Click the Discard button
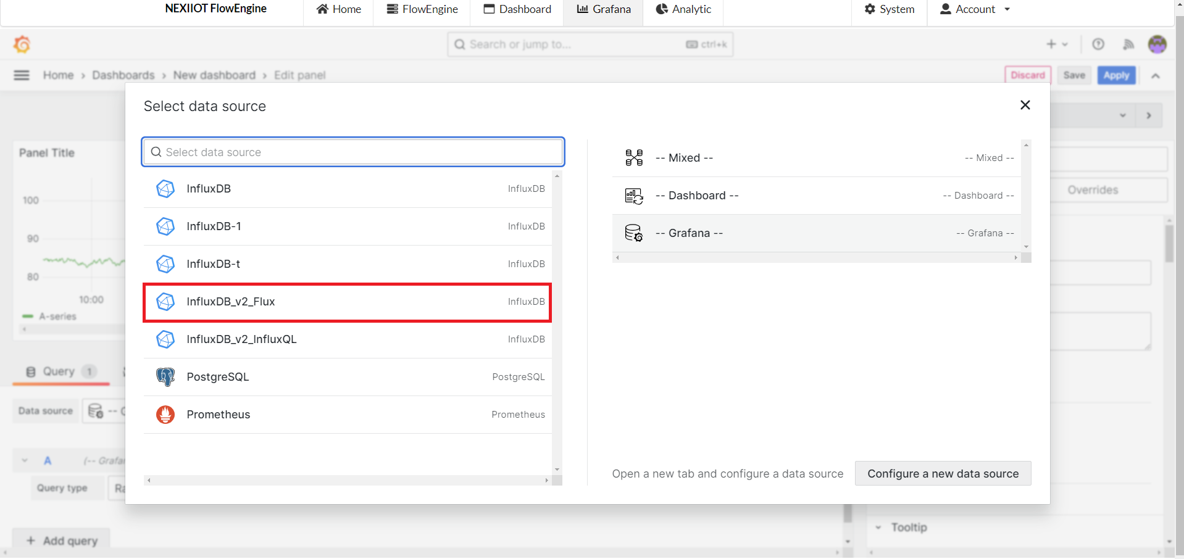Image resolution: width=1184 pixels, height=559 pixels. coord(1028,75)
